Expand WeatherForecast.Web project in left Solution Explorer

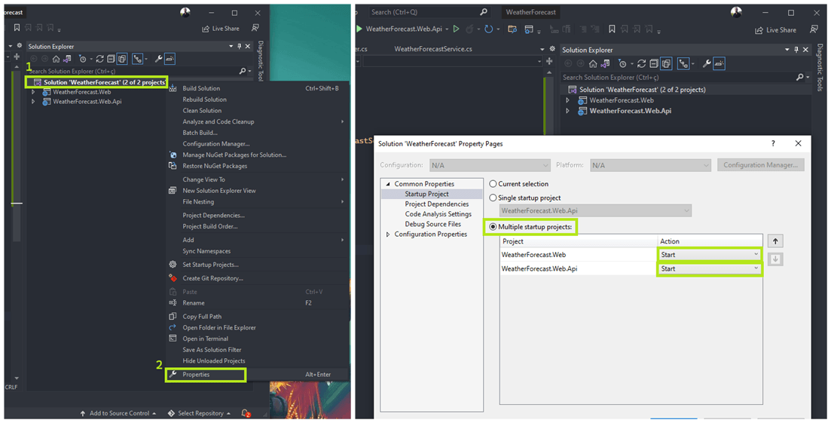(33, 92)
